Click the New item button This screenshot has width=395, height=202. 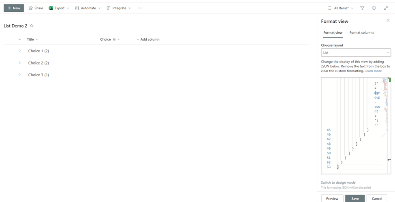pos(14,8)
